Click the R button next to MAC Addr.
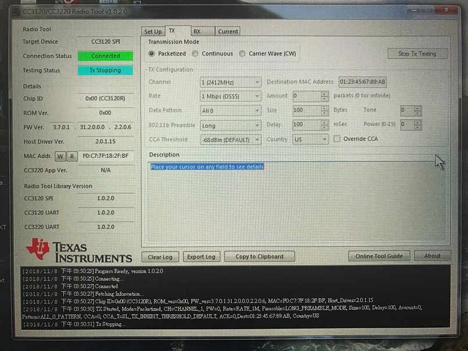Viewport: 468px width, 351px height. [x=72, y=156]
